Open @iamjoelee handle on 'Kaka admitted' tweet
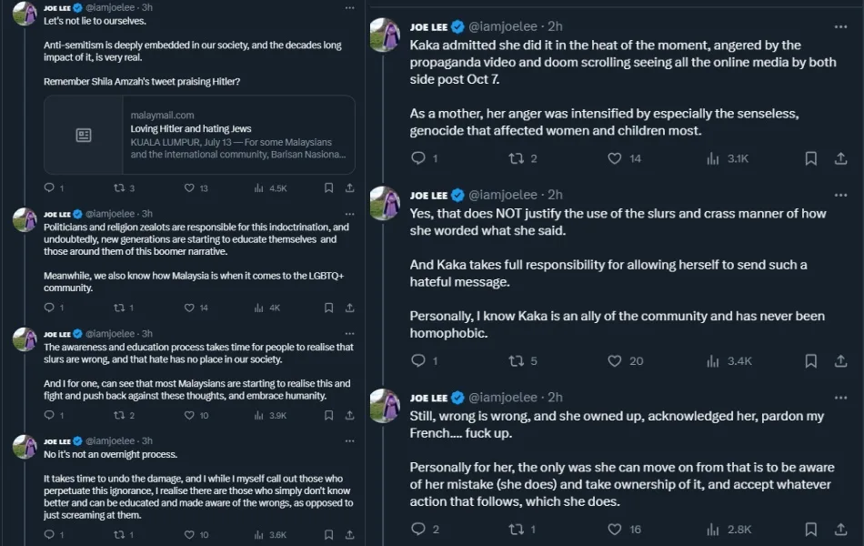 (x=505, y=26)
